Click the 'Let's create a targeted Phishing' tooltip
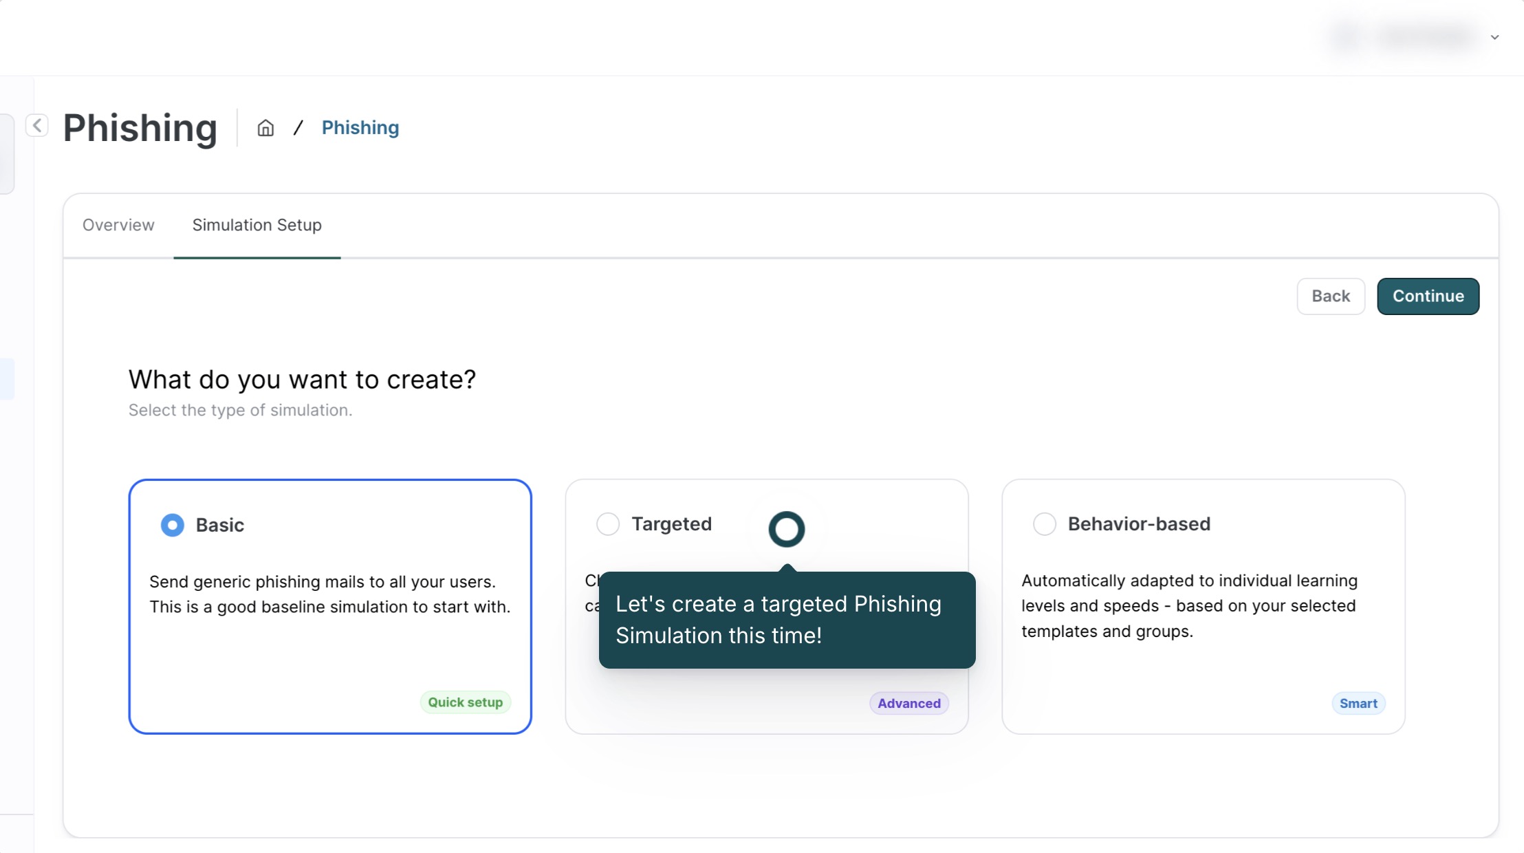The height and width of the screenshot is (853, 1524). pyautogui.click(x=787, y=620)
